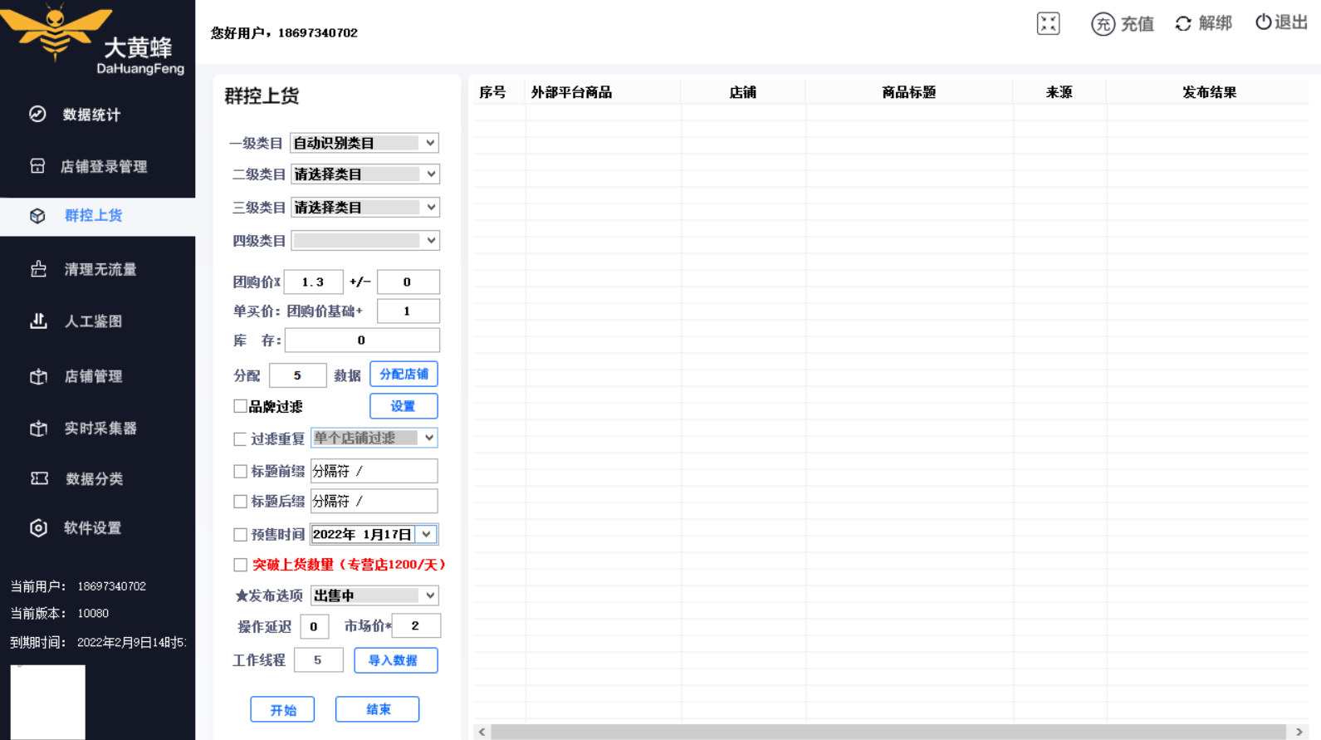Screen dimensions: 1321x740
Task: Click the 软件设置 gear icon
Action: point(38,528)
